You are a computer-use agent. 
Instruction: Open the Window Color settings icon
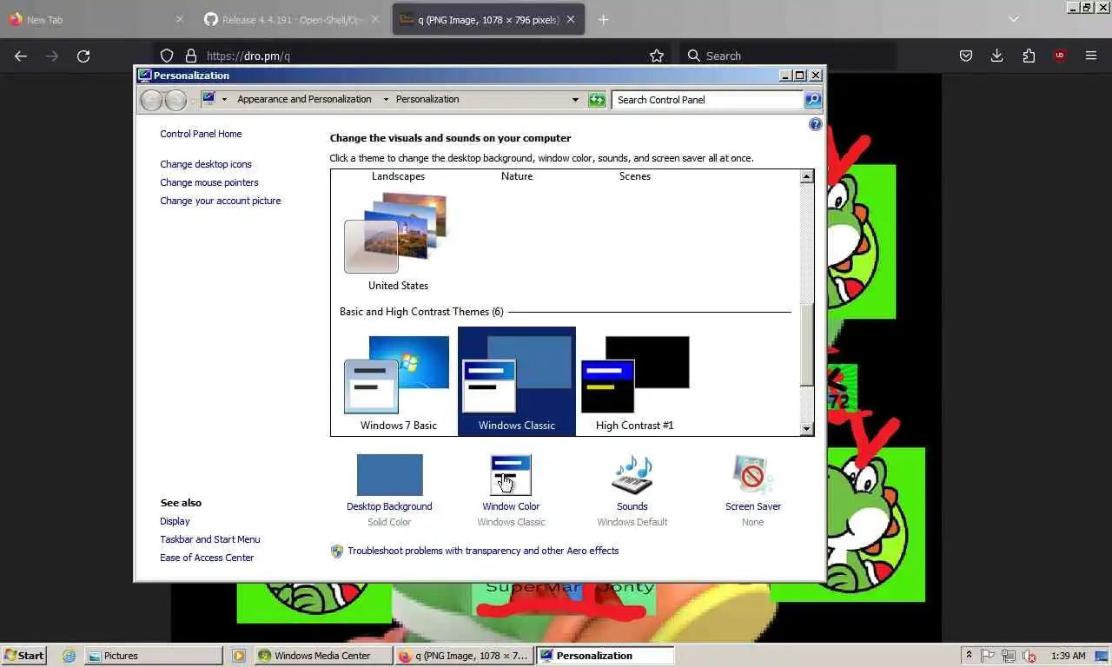click(511, 475)
